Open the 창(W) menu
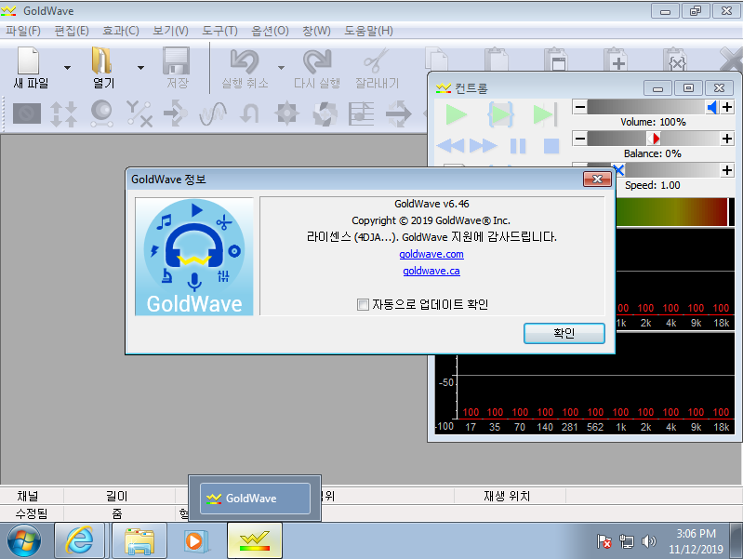743x559 pixels. tap(316, 31)
